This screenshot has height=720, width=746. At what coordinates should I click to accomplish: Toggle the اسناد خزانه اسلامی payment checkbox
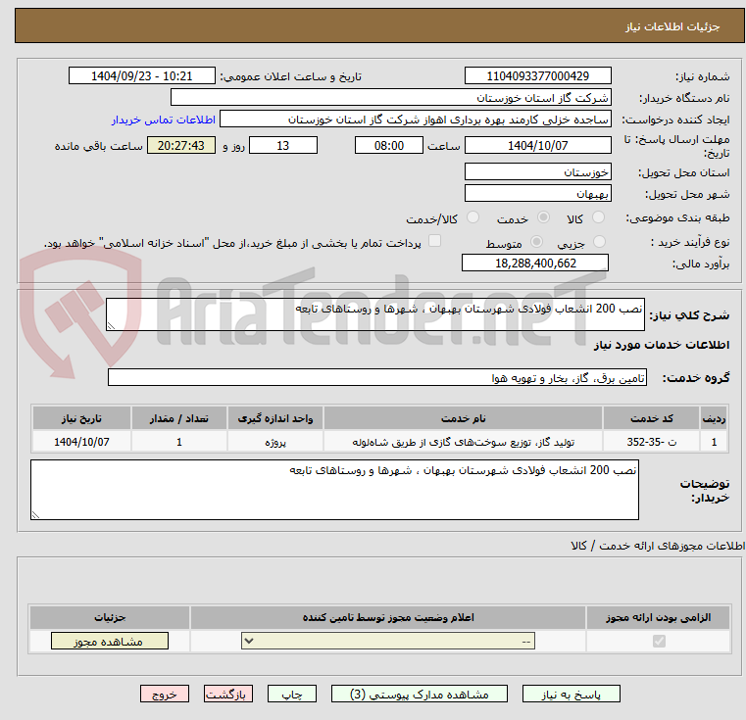click(434, 241)
